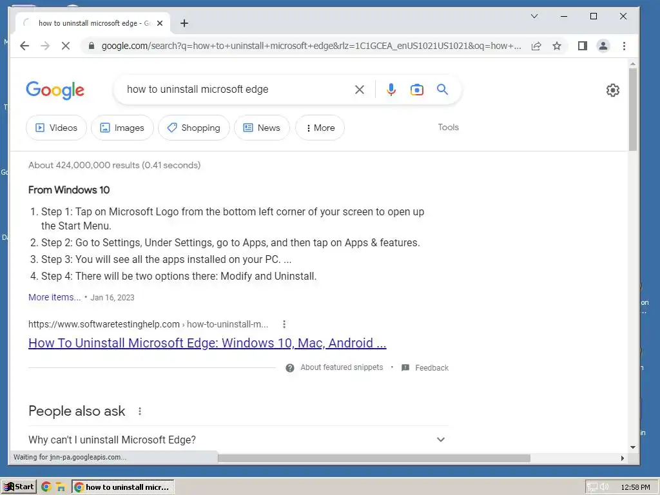Viewport: 660px width, 495px height.
Task: Filter results by Images
Action: click(122, 128)
